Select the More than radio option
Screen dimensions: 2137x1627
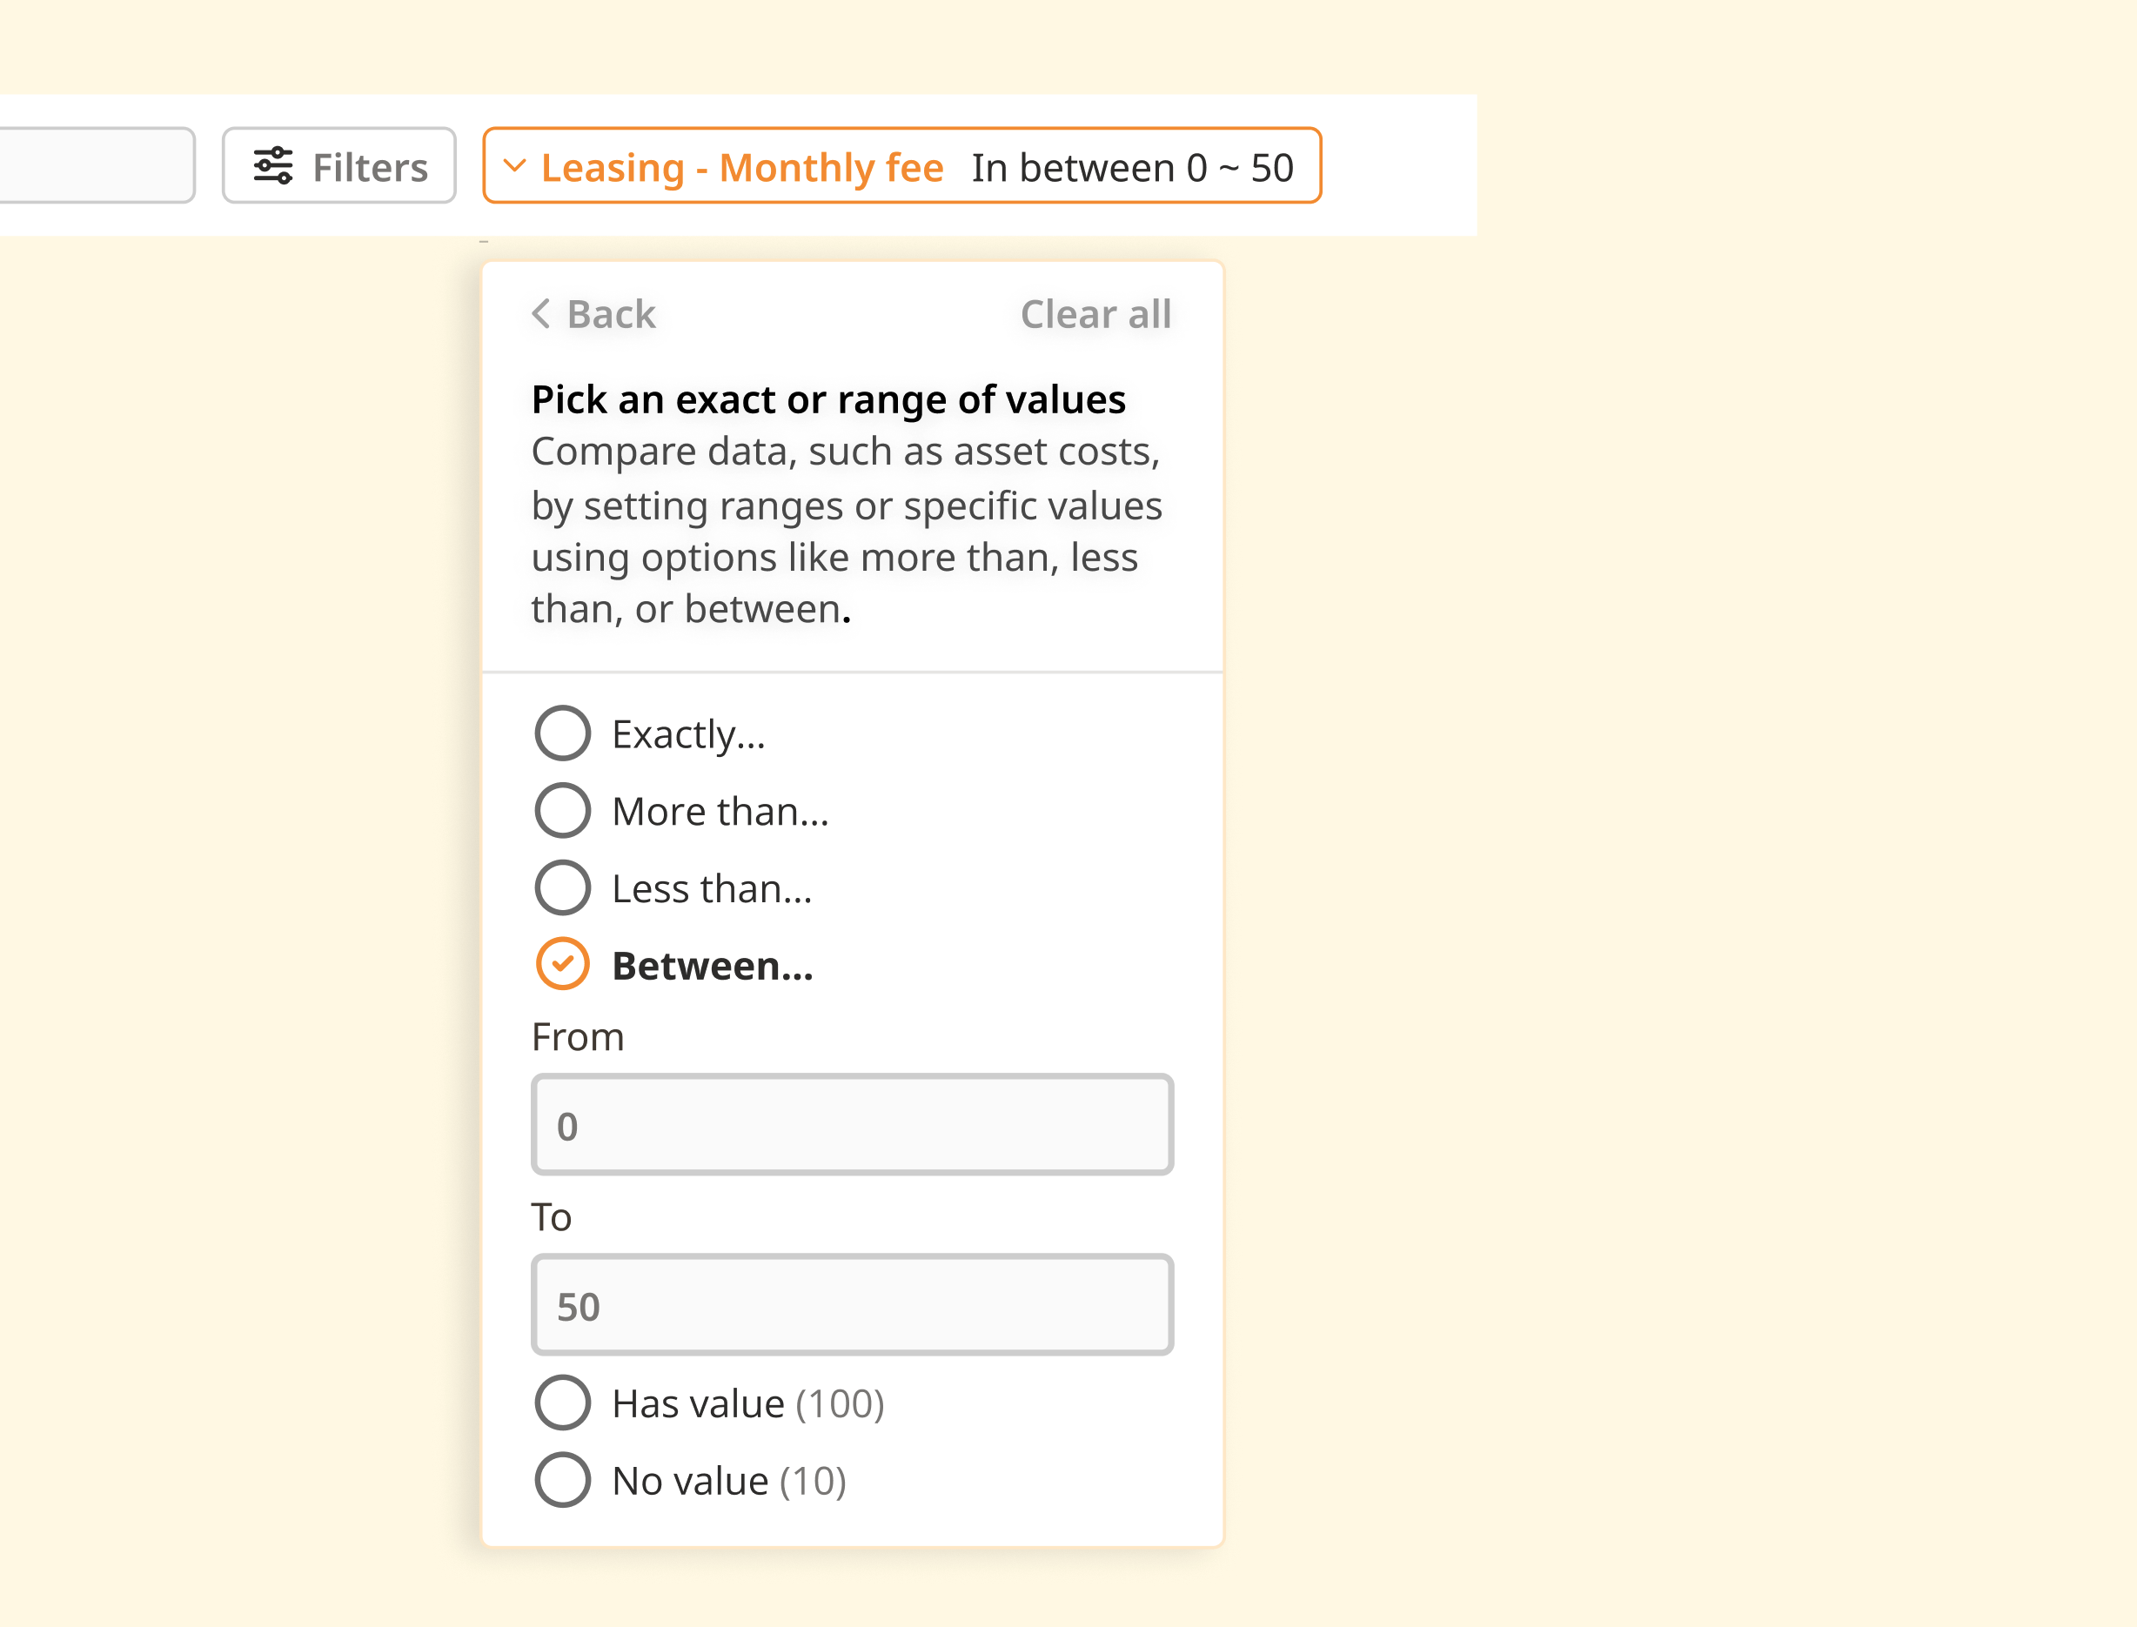tap(563, 811)
